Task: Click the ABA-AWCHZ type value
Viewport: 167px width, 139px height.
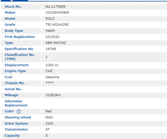Action: point(56,43)
